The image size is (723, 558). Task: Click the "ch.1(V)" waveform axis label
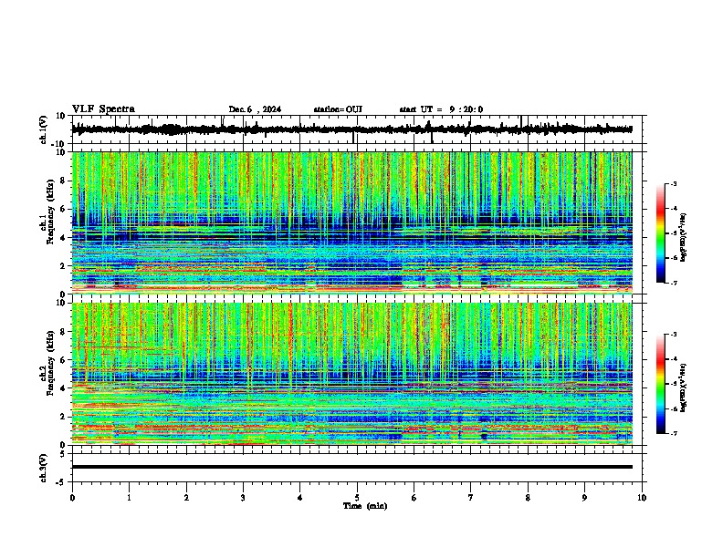[44, 129]
